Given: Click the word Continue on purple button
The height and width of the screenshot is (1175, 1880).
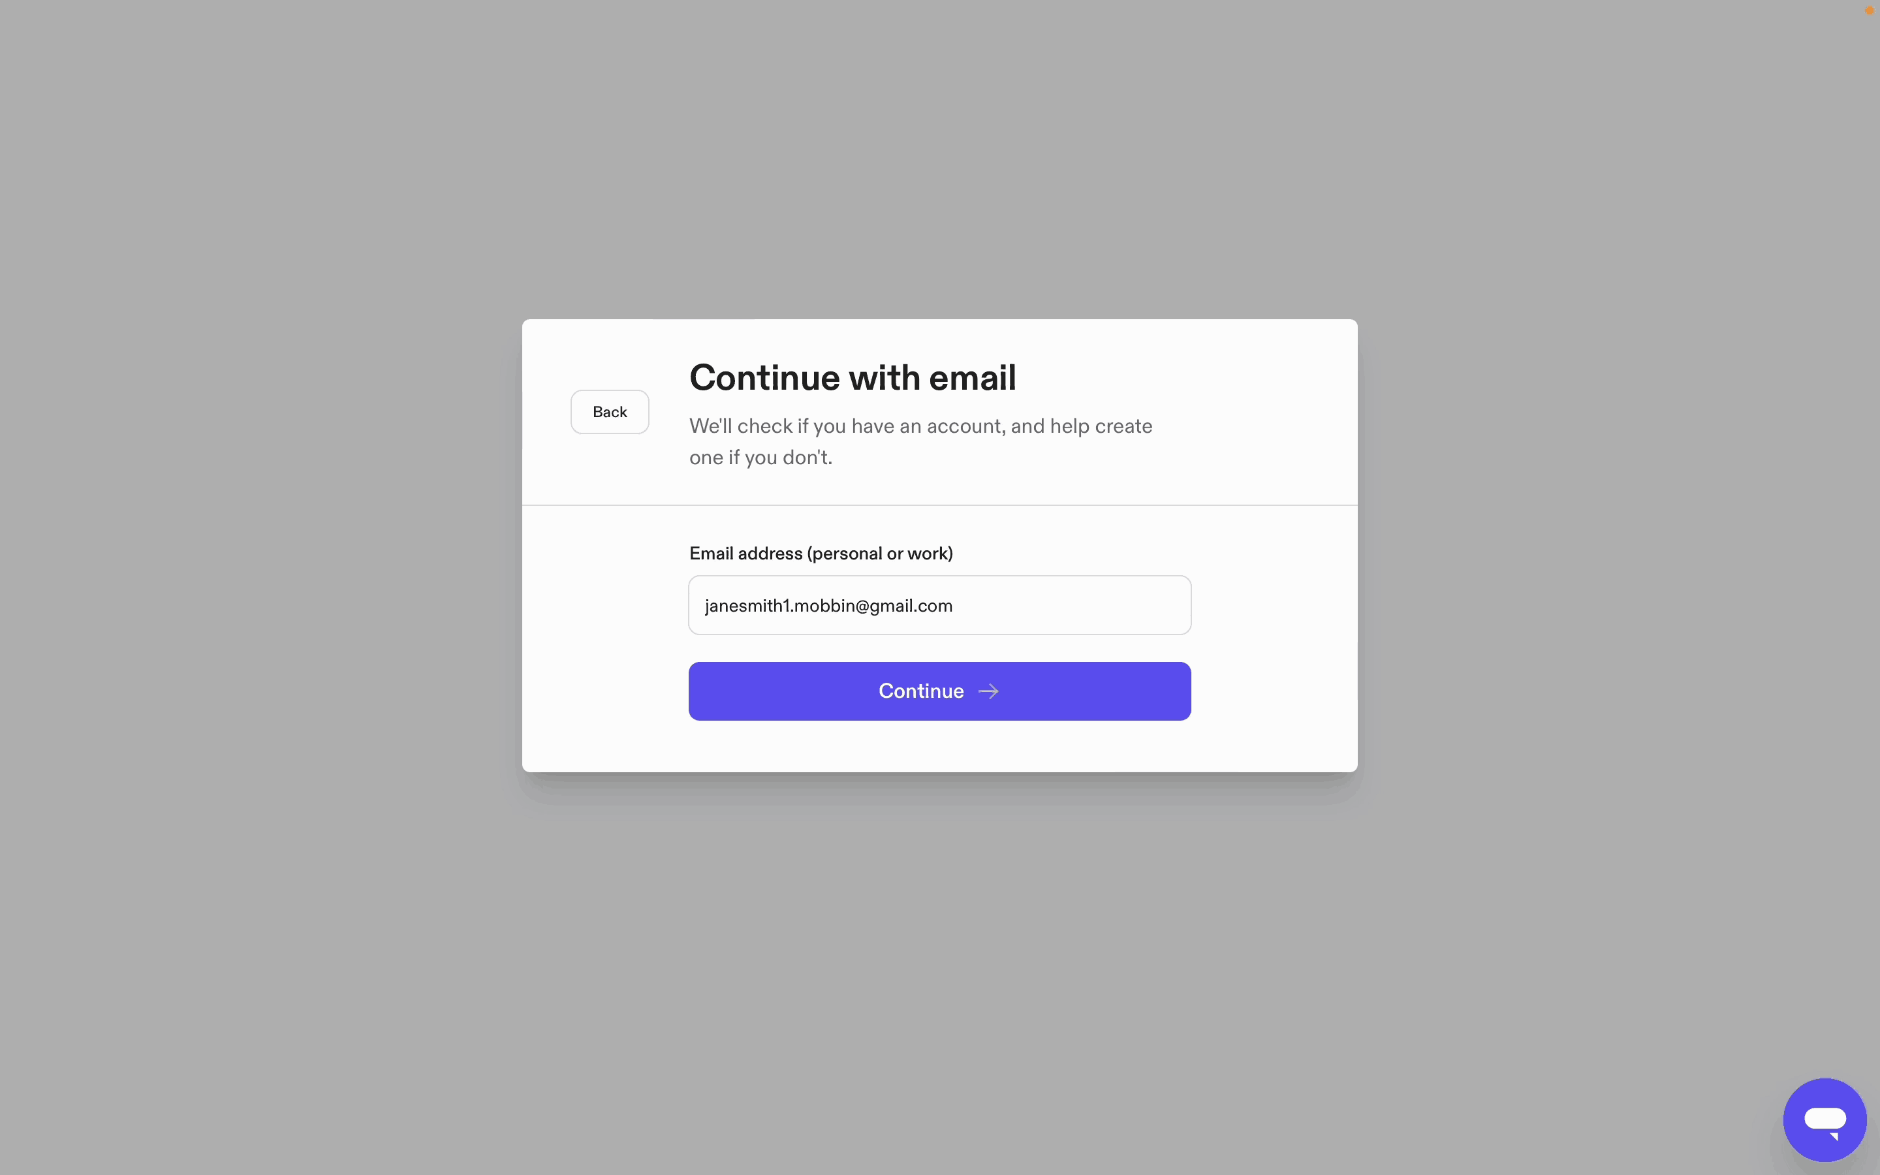Looking at the screenshot, I should (920, 691).
